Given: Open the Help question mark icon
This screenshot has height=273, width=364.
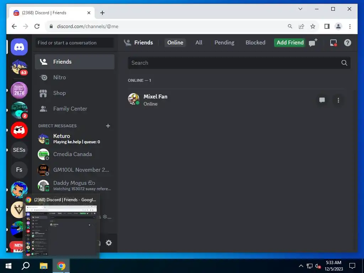Looking at the screenshot, I should pos(348,43).
